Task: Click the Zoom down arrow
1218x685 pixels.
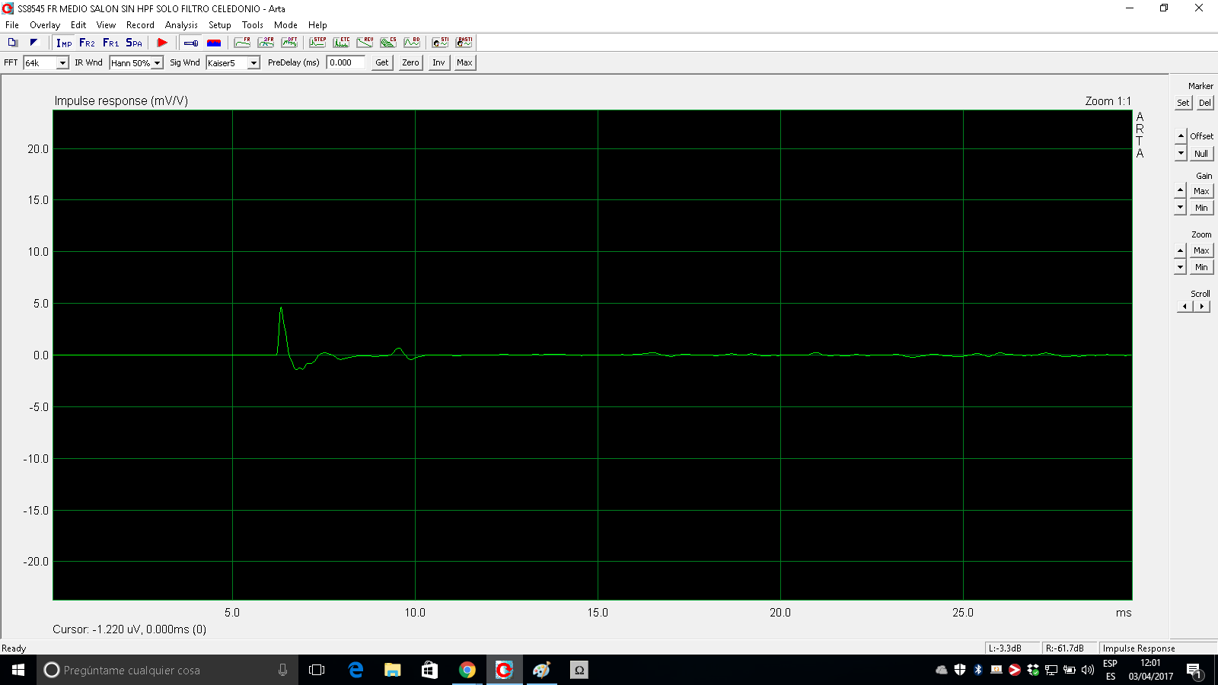Action: (x=1181, y=267)
